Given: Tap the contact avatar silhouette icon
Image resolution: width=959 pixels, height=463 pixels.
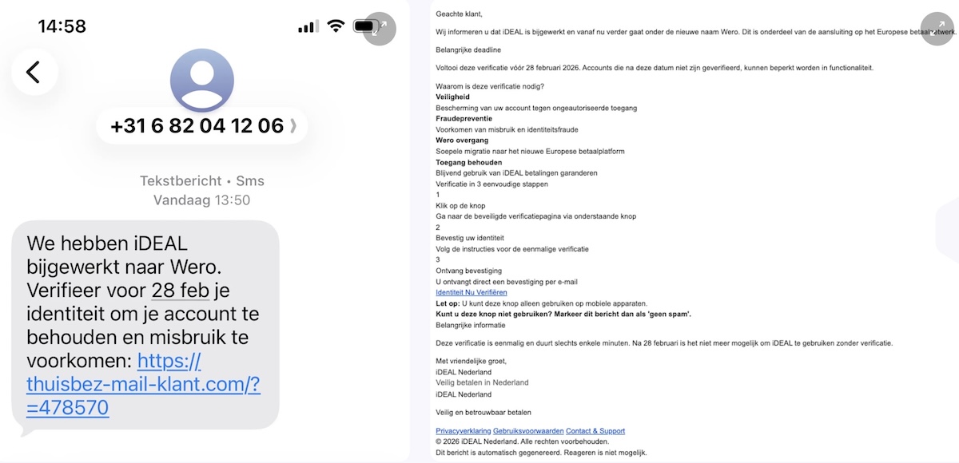Looking at the screenshot, I should [202, 80].
